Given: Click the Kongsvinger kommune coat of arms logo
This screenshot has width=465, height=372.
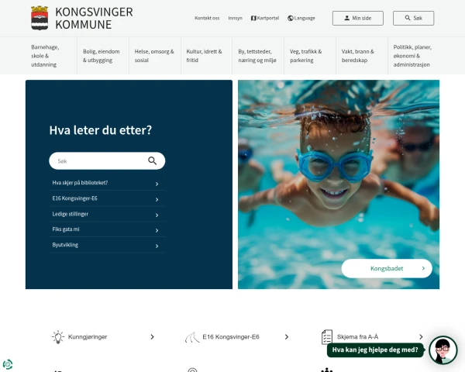Looking at the screenshot, I should point(40,18).
